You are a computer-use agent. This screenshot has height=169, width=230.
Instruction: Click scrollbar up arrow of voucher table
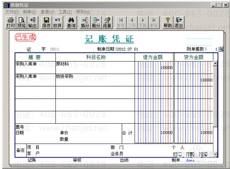click(215, 63)
